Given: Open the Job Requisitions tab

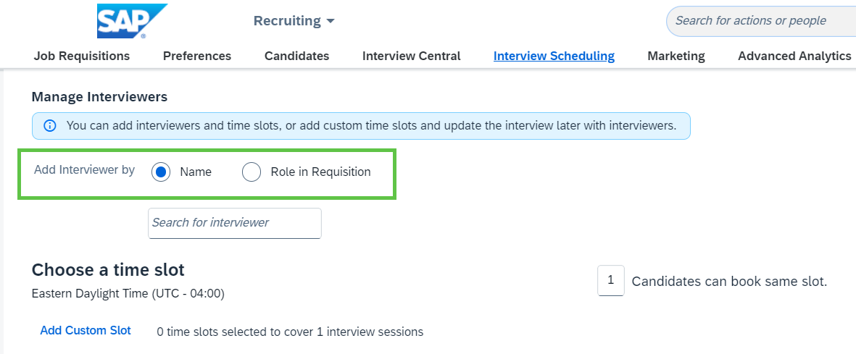Looking at the screenshot, I should click(82, 56).
